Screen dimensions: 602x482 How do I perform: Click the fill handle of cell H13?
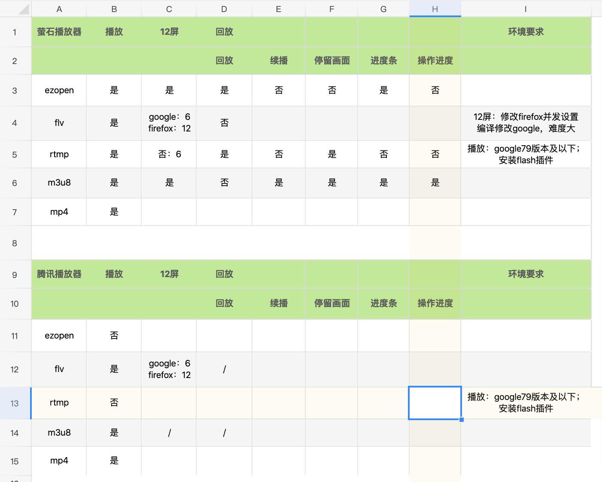click(x=462, y=420)
